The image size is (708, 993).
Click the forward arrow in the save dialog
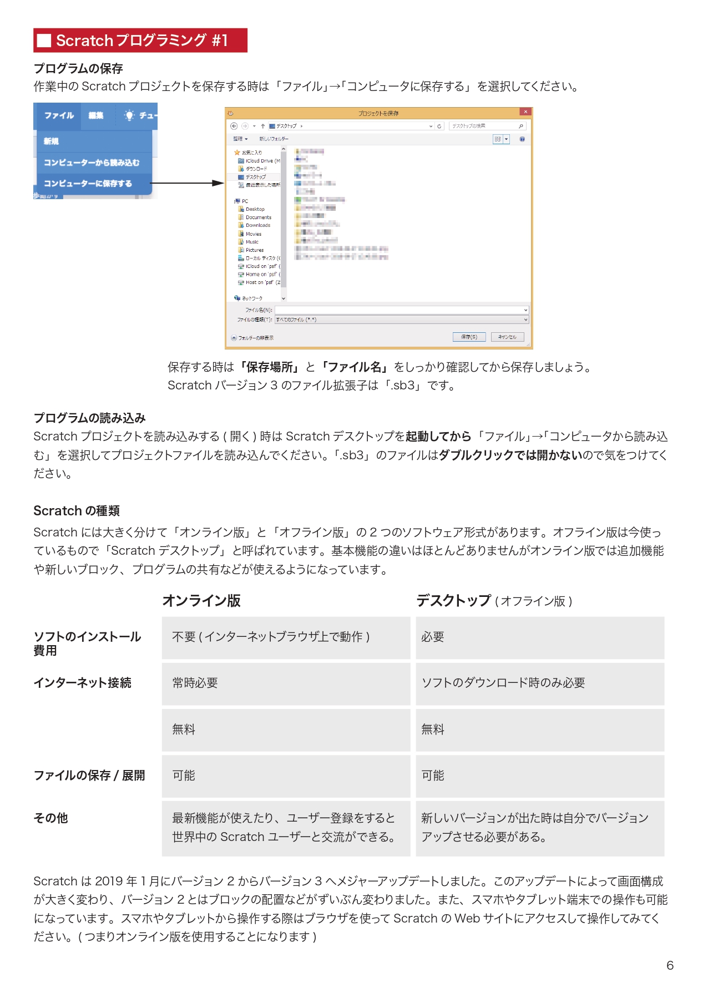[245, 126]
